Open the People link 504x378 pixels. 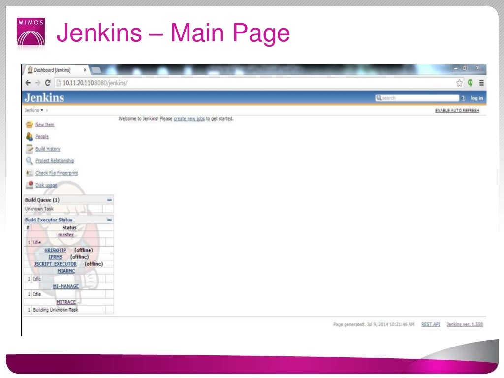(x=42, y=137)
